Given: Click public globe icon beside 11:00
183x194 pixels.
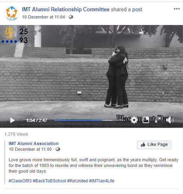Looking at the screenshot, I should (x=58, y=149).
